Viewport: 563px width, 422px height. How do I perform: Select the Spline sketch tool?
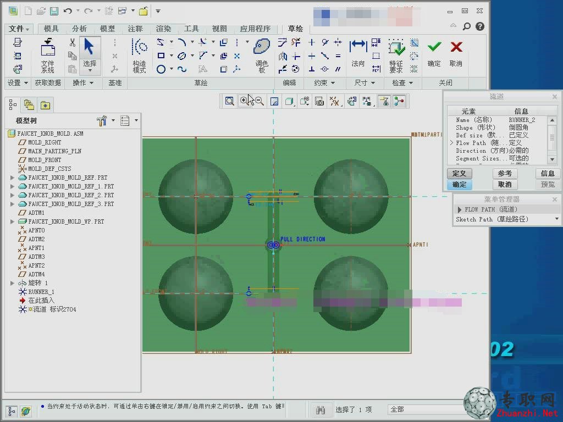181,69
